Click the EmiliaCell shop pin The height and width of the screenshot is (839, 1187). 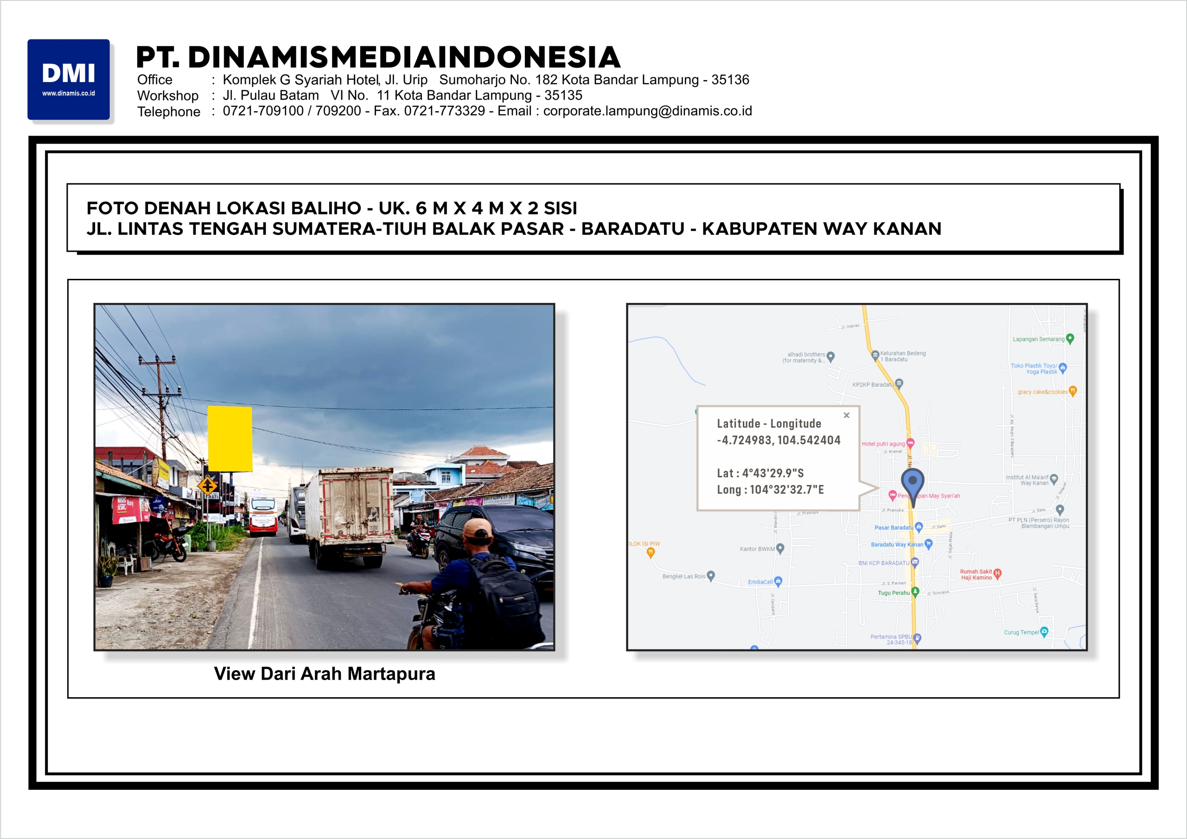pos(778,581)
